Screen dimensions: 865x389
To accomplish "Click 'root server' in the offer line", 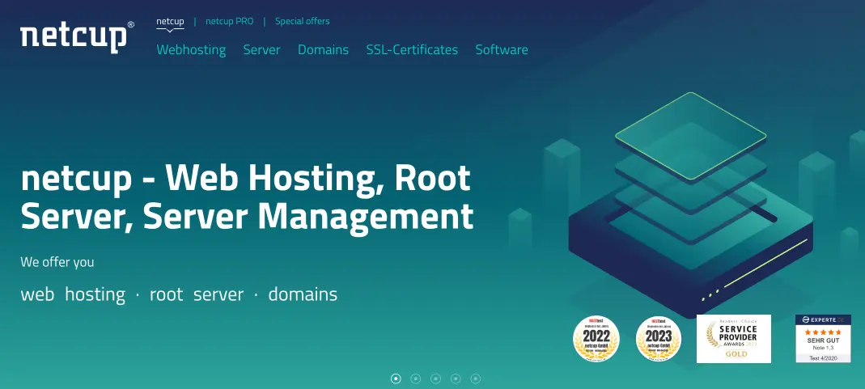I will (197, 294).
